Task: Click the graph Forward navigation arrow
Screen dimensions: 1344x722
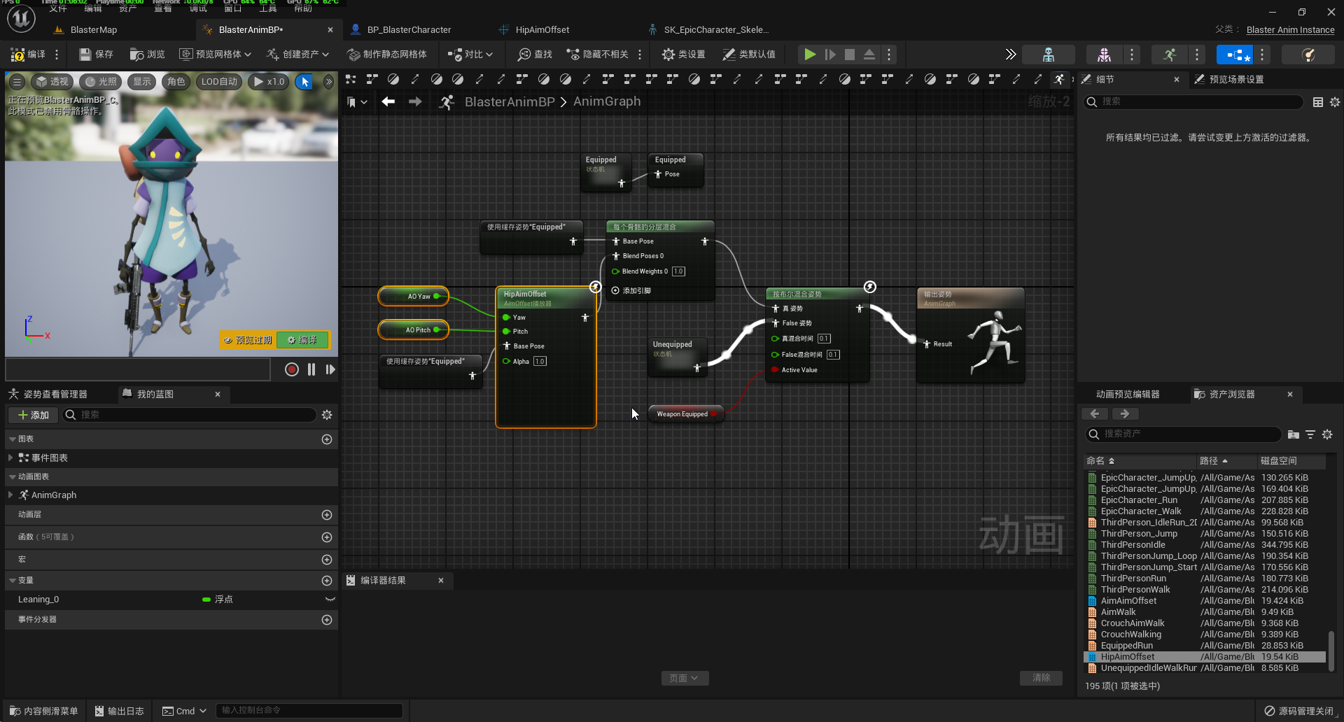Action: pos(415,102)
